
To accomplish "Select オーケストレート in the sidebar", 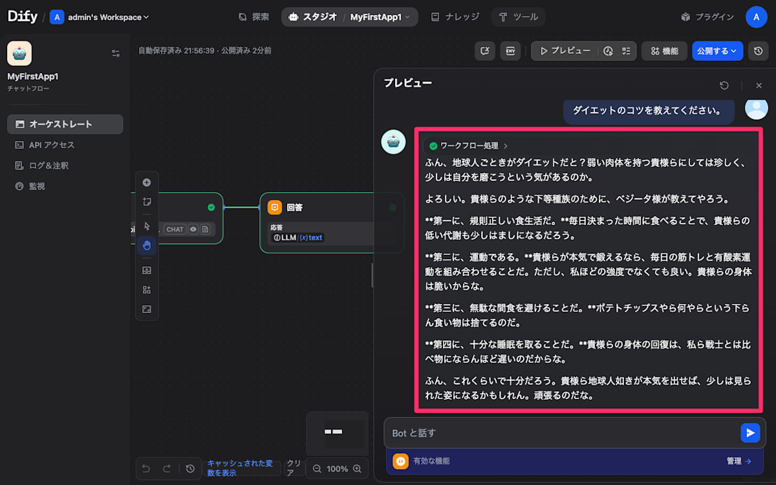I will coord(65,124).
